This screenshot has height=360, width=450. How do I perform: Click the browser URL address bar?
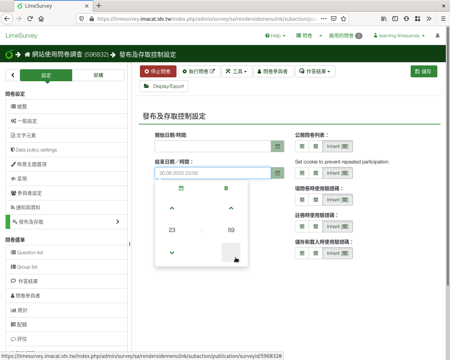click(x=207, y=19)
